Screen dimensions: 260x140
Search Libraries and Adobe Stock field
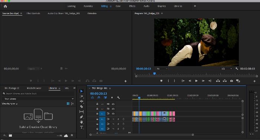click(x=38, y=94)
